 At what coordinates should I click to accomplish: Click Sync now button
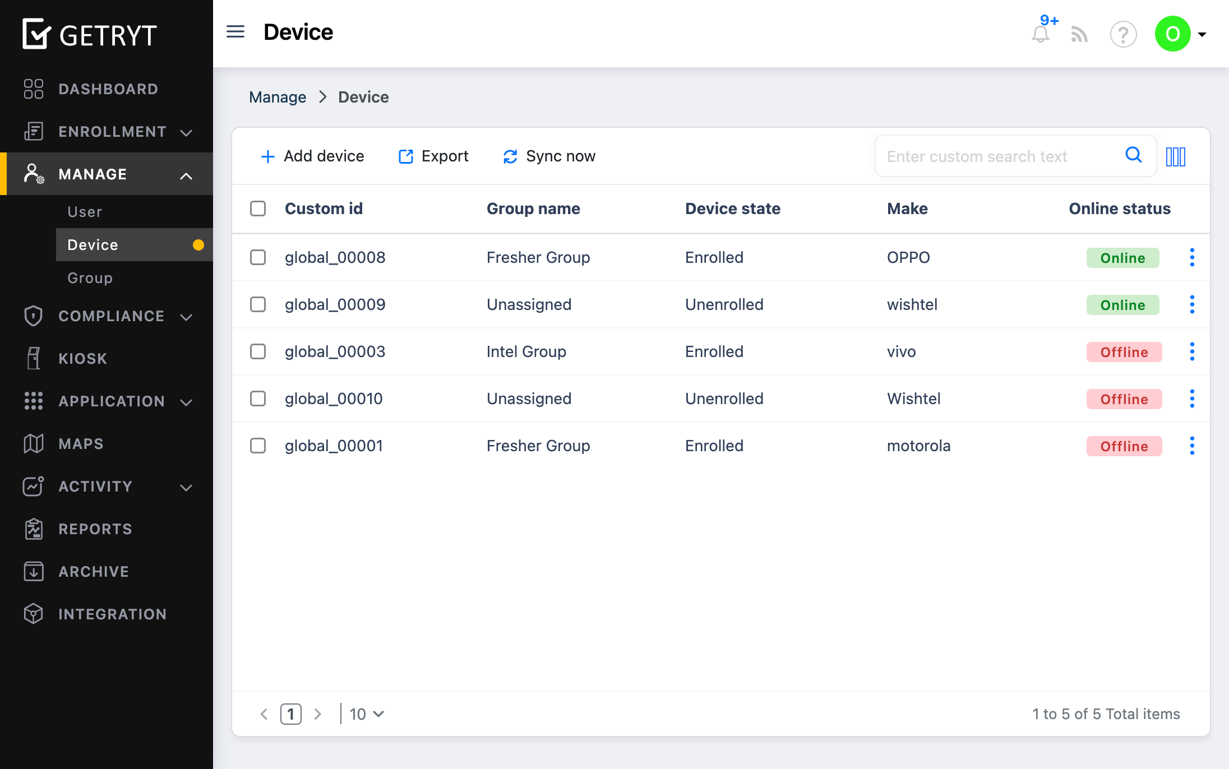pyautogui.click(x=549, y=156)
